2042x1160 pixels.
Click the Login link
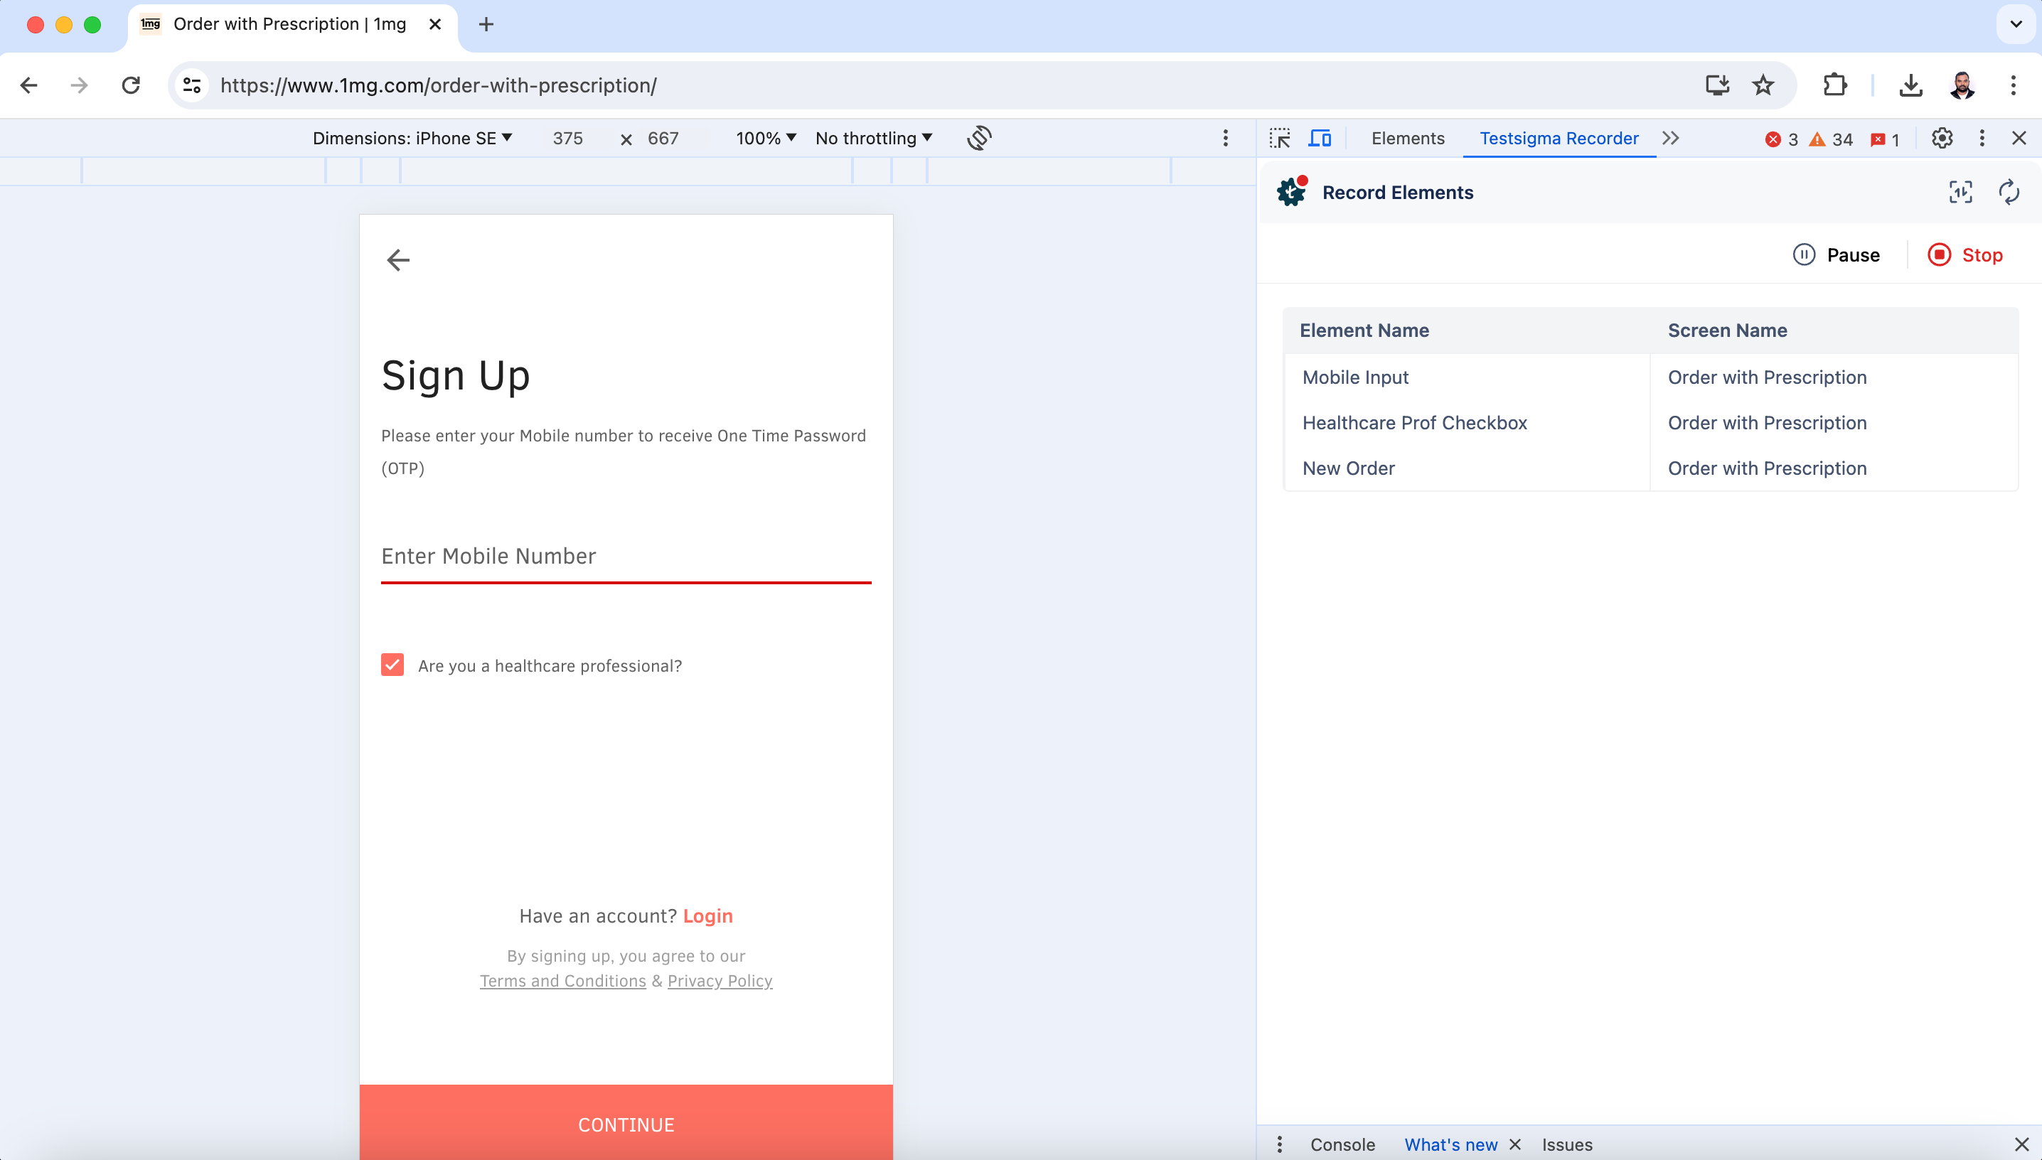(x=707, y=915)
